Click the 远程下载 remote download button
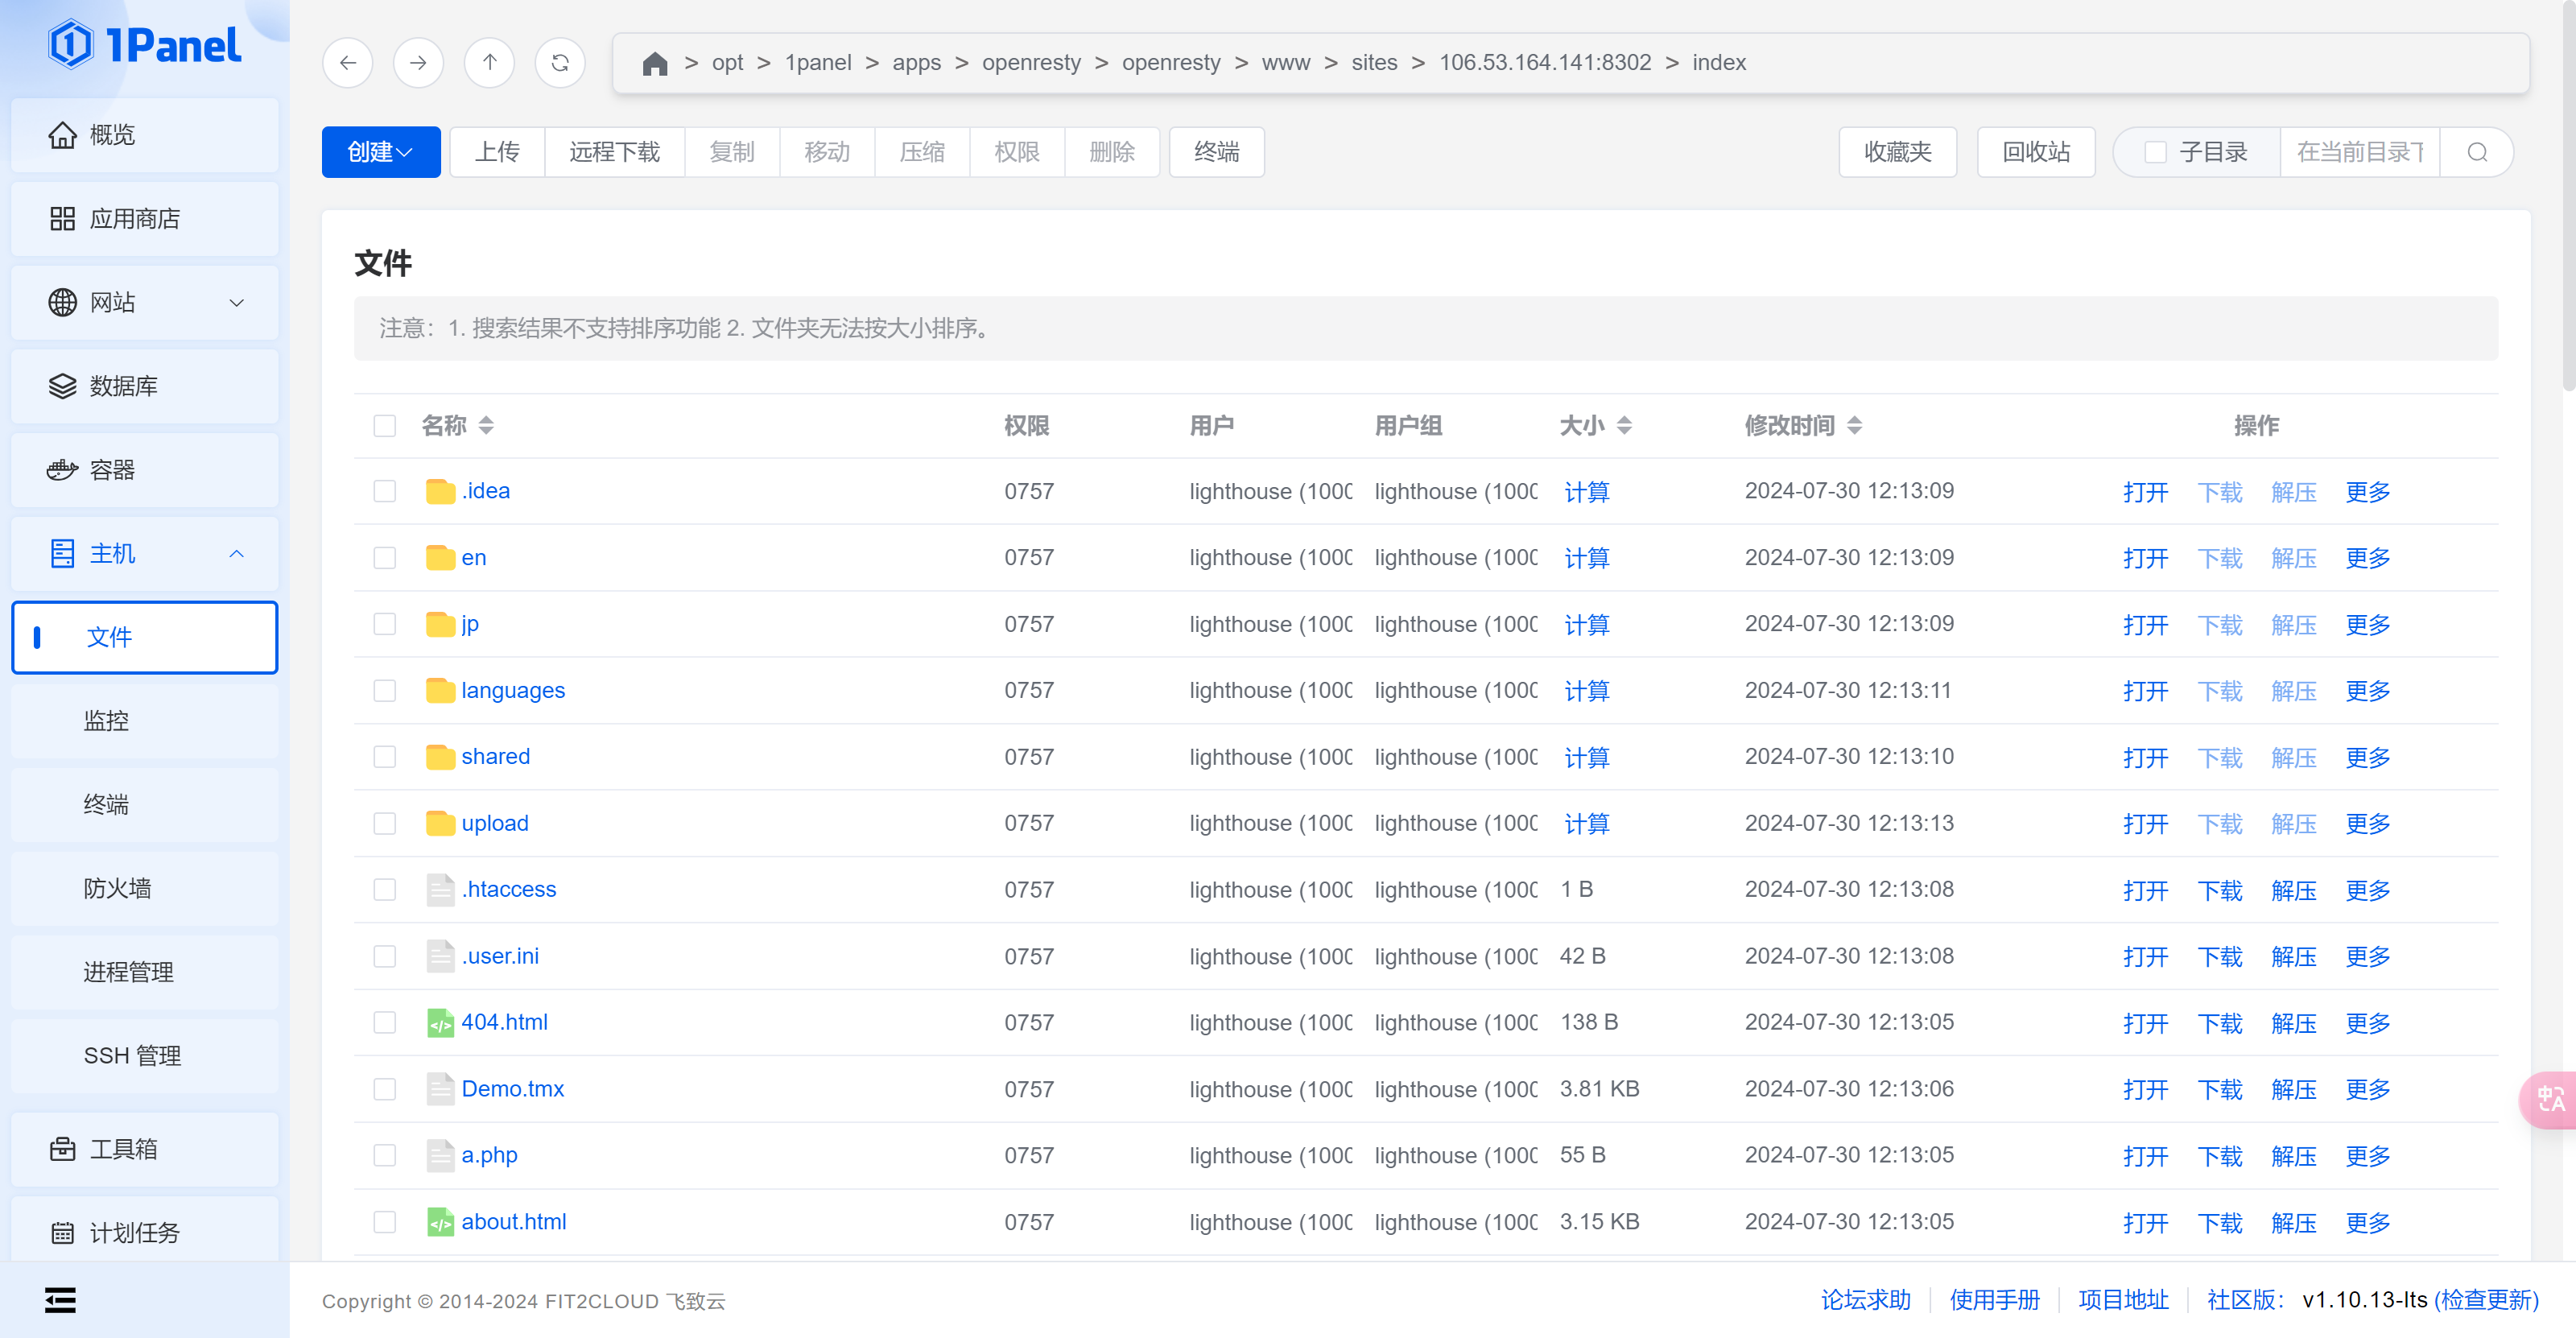This screenshot has width=2576, height=1338. (x=614, y=152)
